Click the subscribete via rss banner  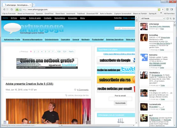(x=116, y=80)
